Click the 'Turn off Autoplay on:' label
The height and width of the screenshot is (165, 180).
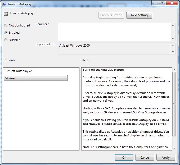point(19,71)
